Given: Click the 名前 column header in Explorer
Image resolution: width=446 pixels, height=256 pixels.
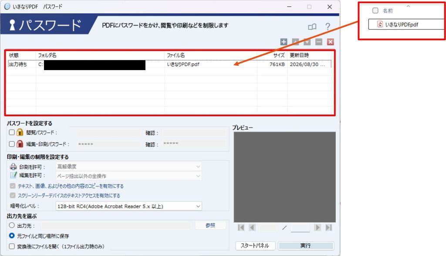Looking at the screenshot, I should click(x=388, y=11).
